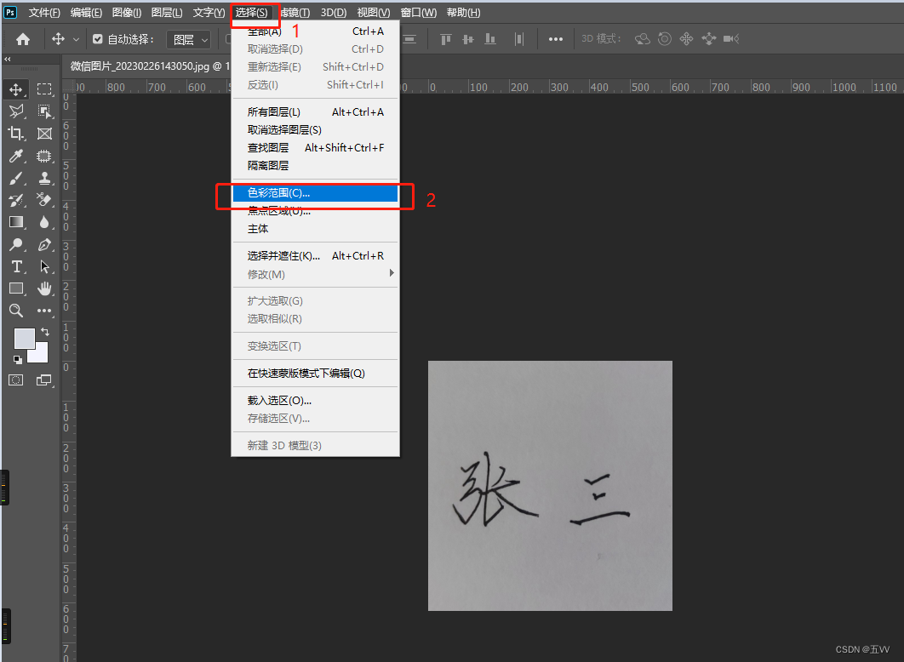Select the Polygonal Lasso tool
This screenshot has height=662, width=904.
pos(16,111)
